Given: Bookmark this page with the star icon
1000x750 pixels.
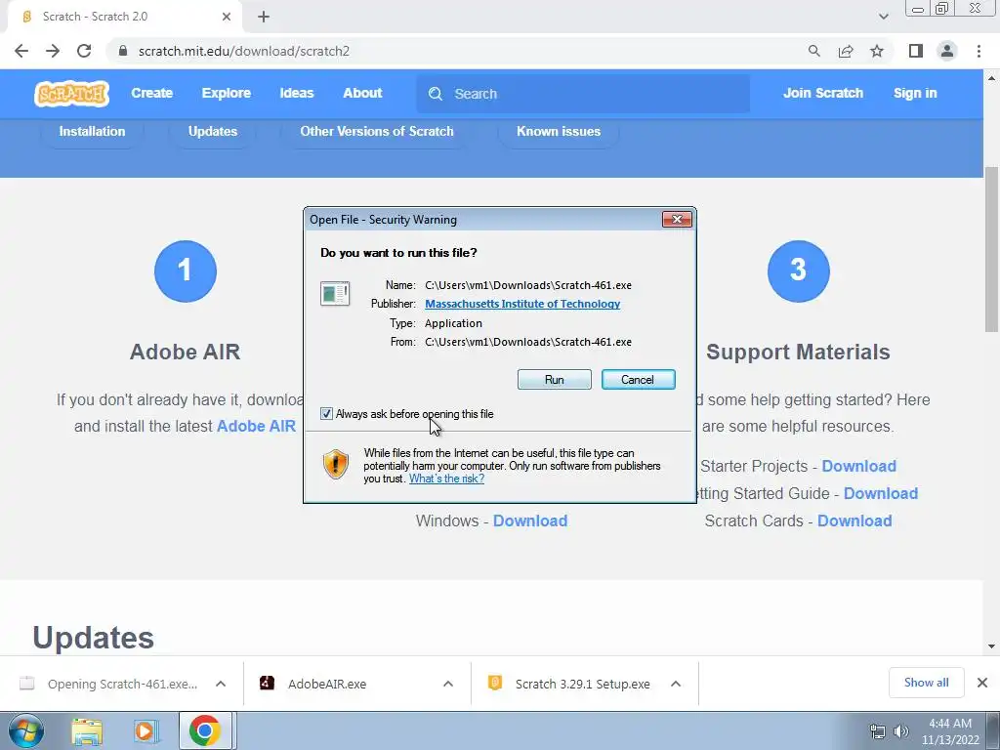Looking at the screenshot, I should tap(877, 51).
